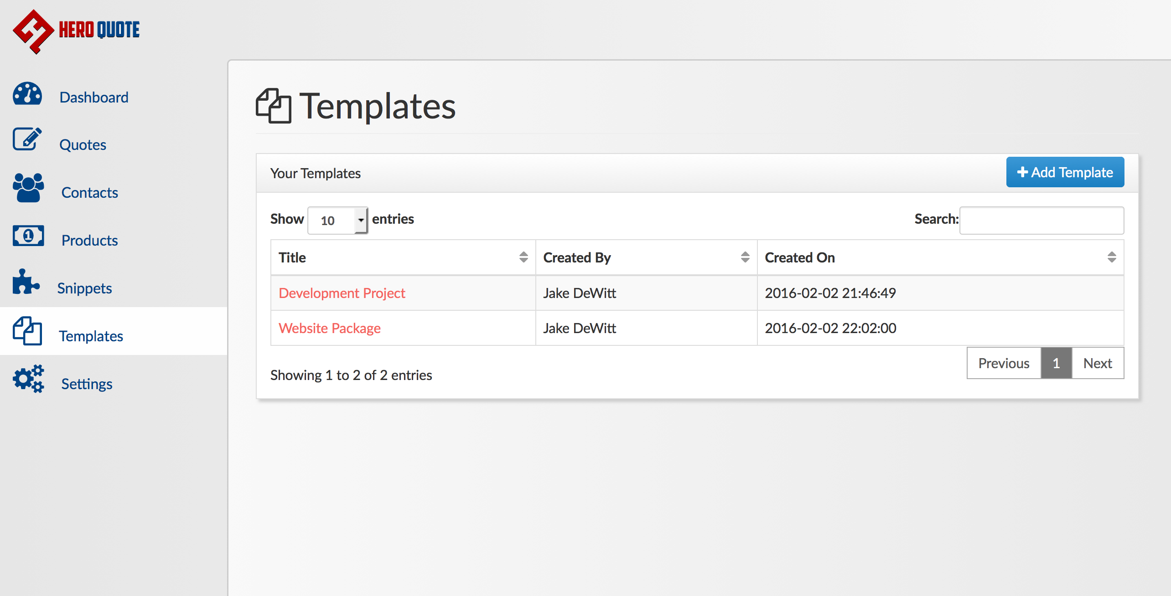Open the Development Project template link
The height and width of the screenshot is (596, 1171).
tap(342, 293)
